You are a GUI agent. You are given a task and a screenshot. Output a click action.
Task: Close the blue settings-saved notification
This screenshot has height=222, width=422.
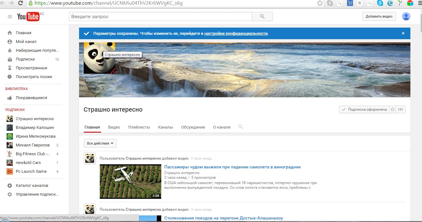403,33
